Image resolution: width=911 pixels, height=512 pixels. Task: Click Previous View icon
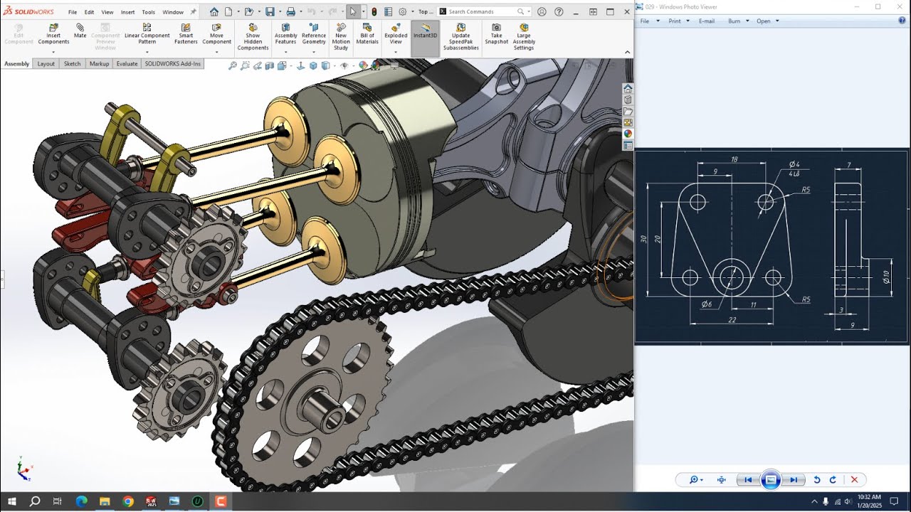[x=258, y=65]
